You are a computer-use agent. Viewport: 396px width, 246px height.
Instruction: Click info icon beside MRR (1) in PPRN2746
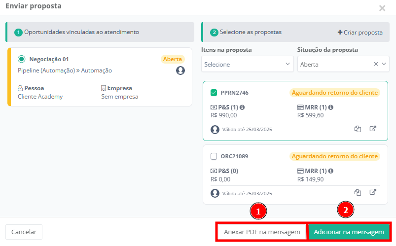tap(330, 107)
